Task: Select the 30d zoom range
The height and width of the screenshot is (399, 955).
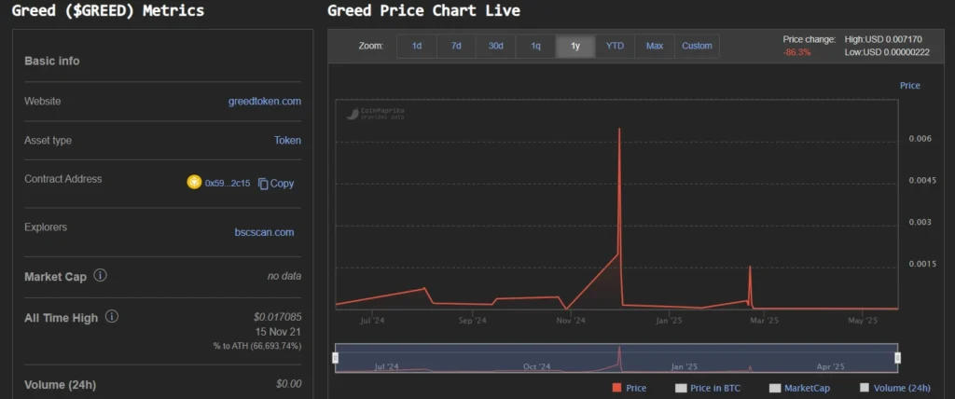Action: coord(496,46)
